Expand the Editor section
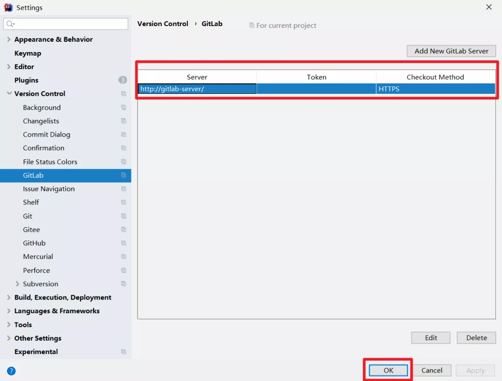The image size is (502, 381). click(x=9, y=66)
